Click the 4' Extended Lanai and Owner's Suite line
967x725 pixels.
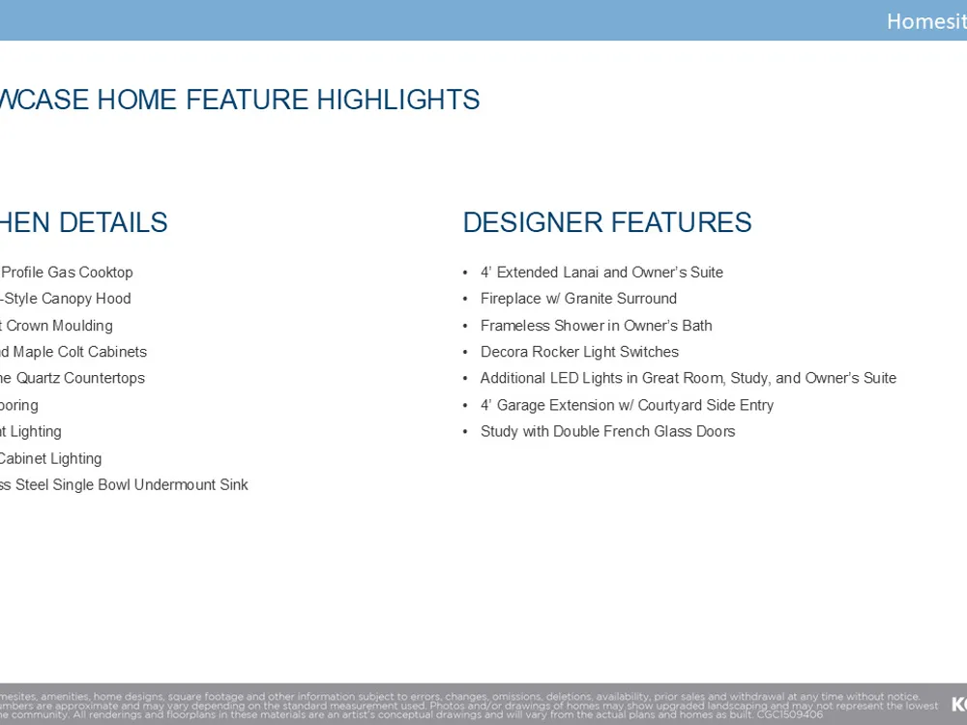coord(601,273)
